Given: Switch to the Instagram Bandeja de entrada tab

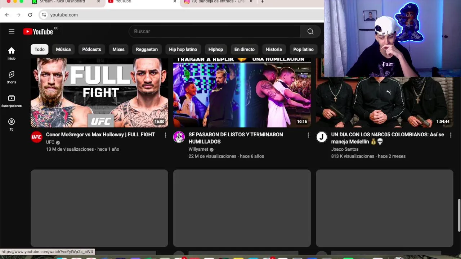Looking at the screenshot, I should [218, 2].
